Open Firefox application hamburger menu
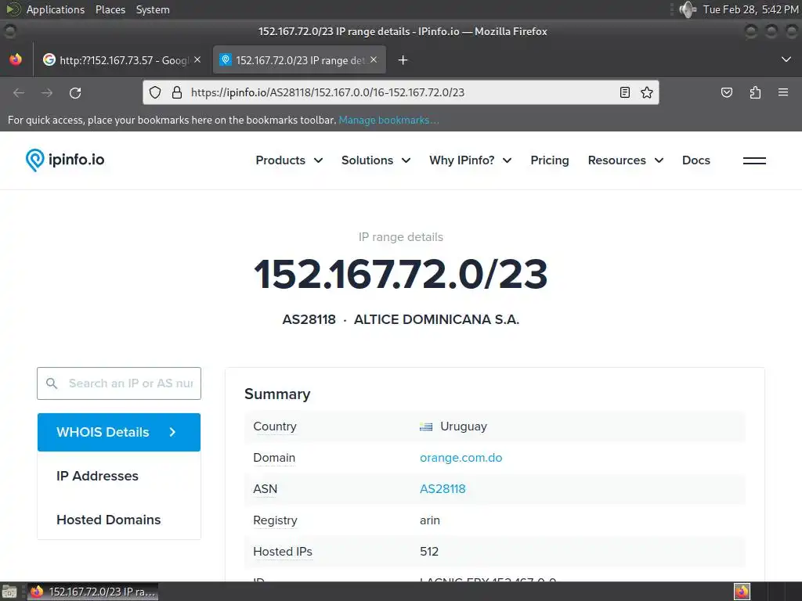 point(783,92)
